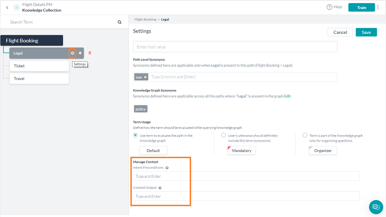
Task: Open the Help icon link
Action: point(330,7)
